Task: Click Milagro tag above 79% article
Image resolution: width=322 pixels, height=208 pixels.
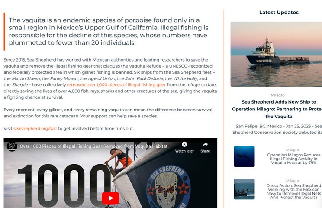Action: (293, 150)
